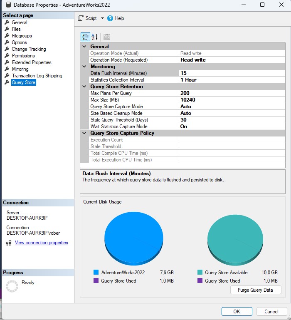
Task: Switch to the Filegroups page
Action: pyautogui.click(x=22, y=36)
